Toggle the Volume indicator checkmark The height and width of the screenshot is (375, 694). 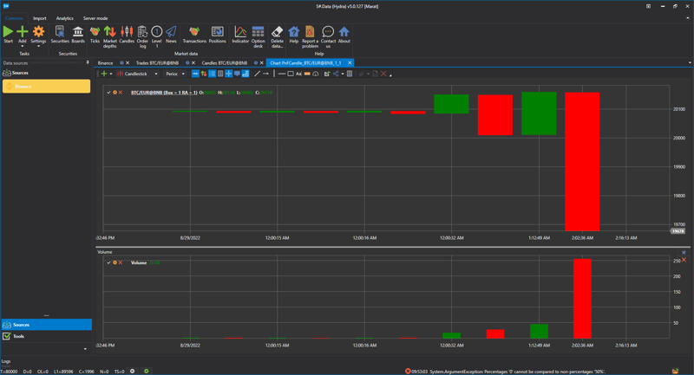[108, 262]
